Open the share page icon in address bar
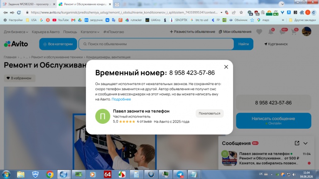The width and height of the screenshot is (319, 179). click(x=234, y=12)
